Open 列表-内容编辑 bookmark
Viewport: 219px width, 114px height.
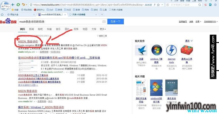click(116, 10)
